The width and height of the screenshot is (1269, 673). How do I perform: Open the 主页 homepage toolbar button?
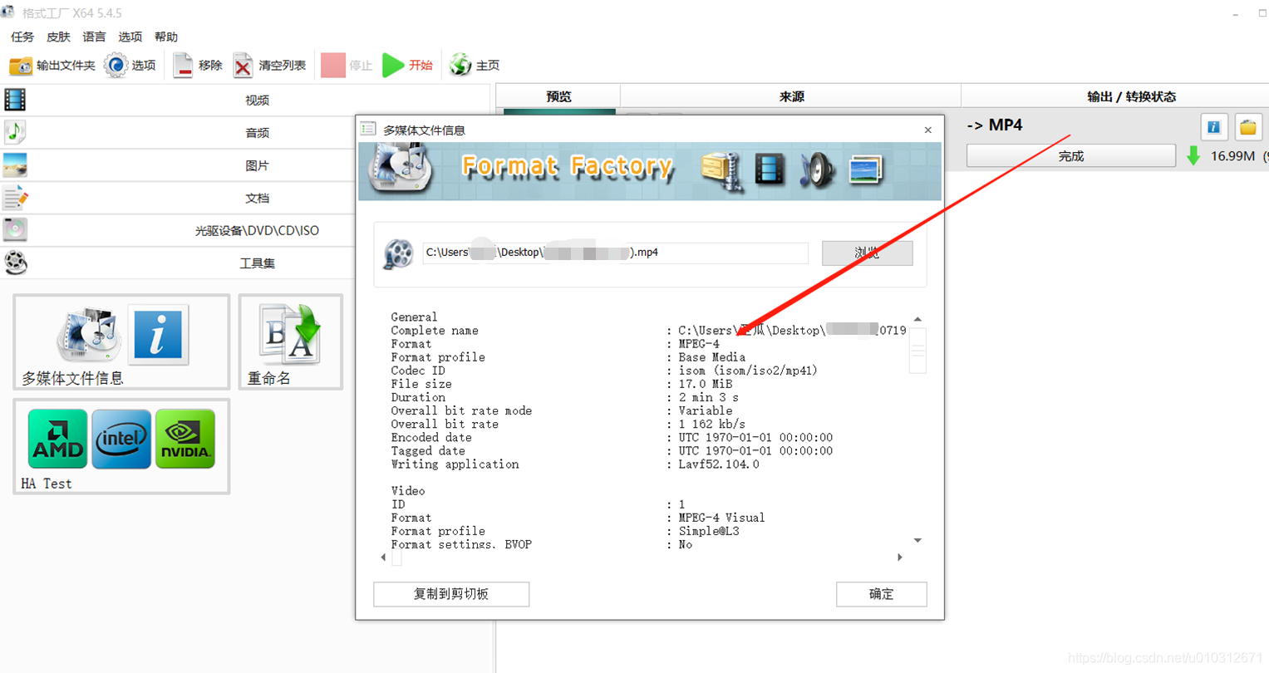coord(475,65)
